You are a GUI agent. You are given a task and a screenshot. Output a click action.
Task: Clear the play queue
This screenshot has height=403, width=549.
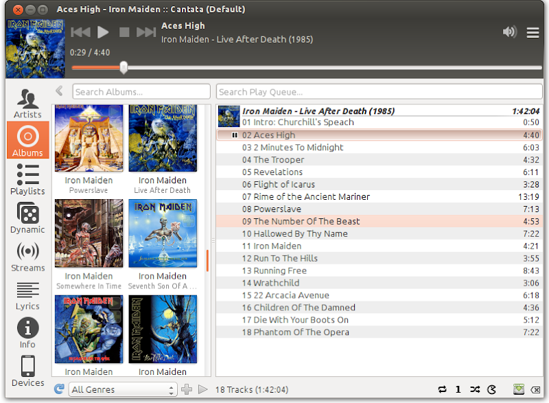point(535,389)
